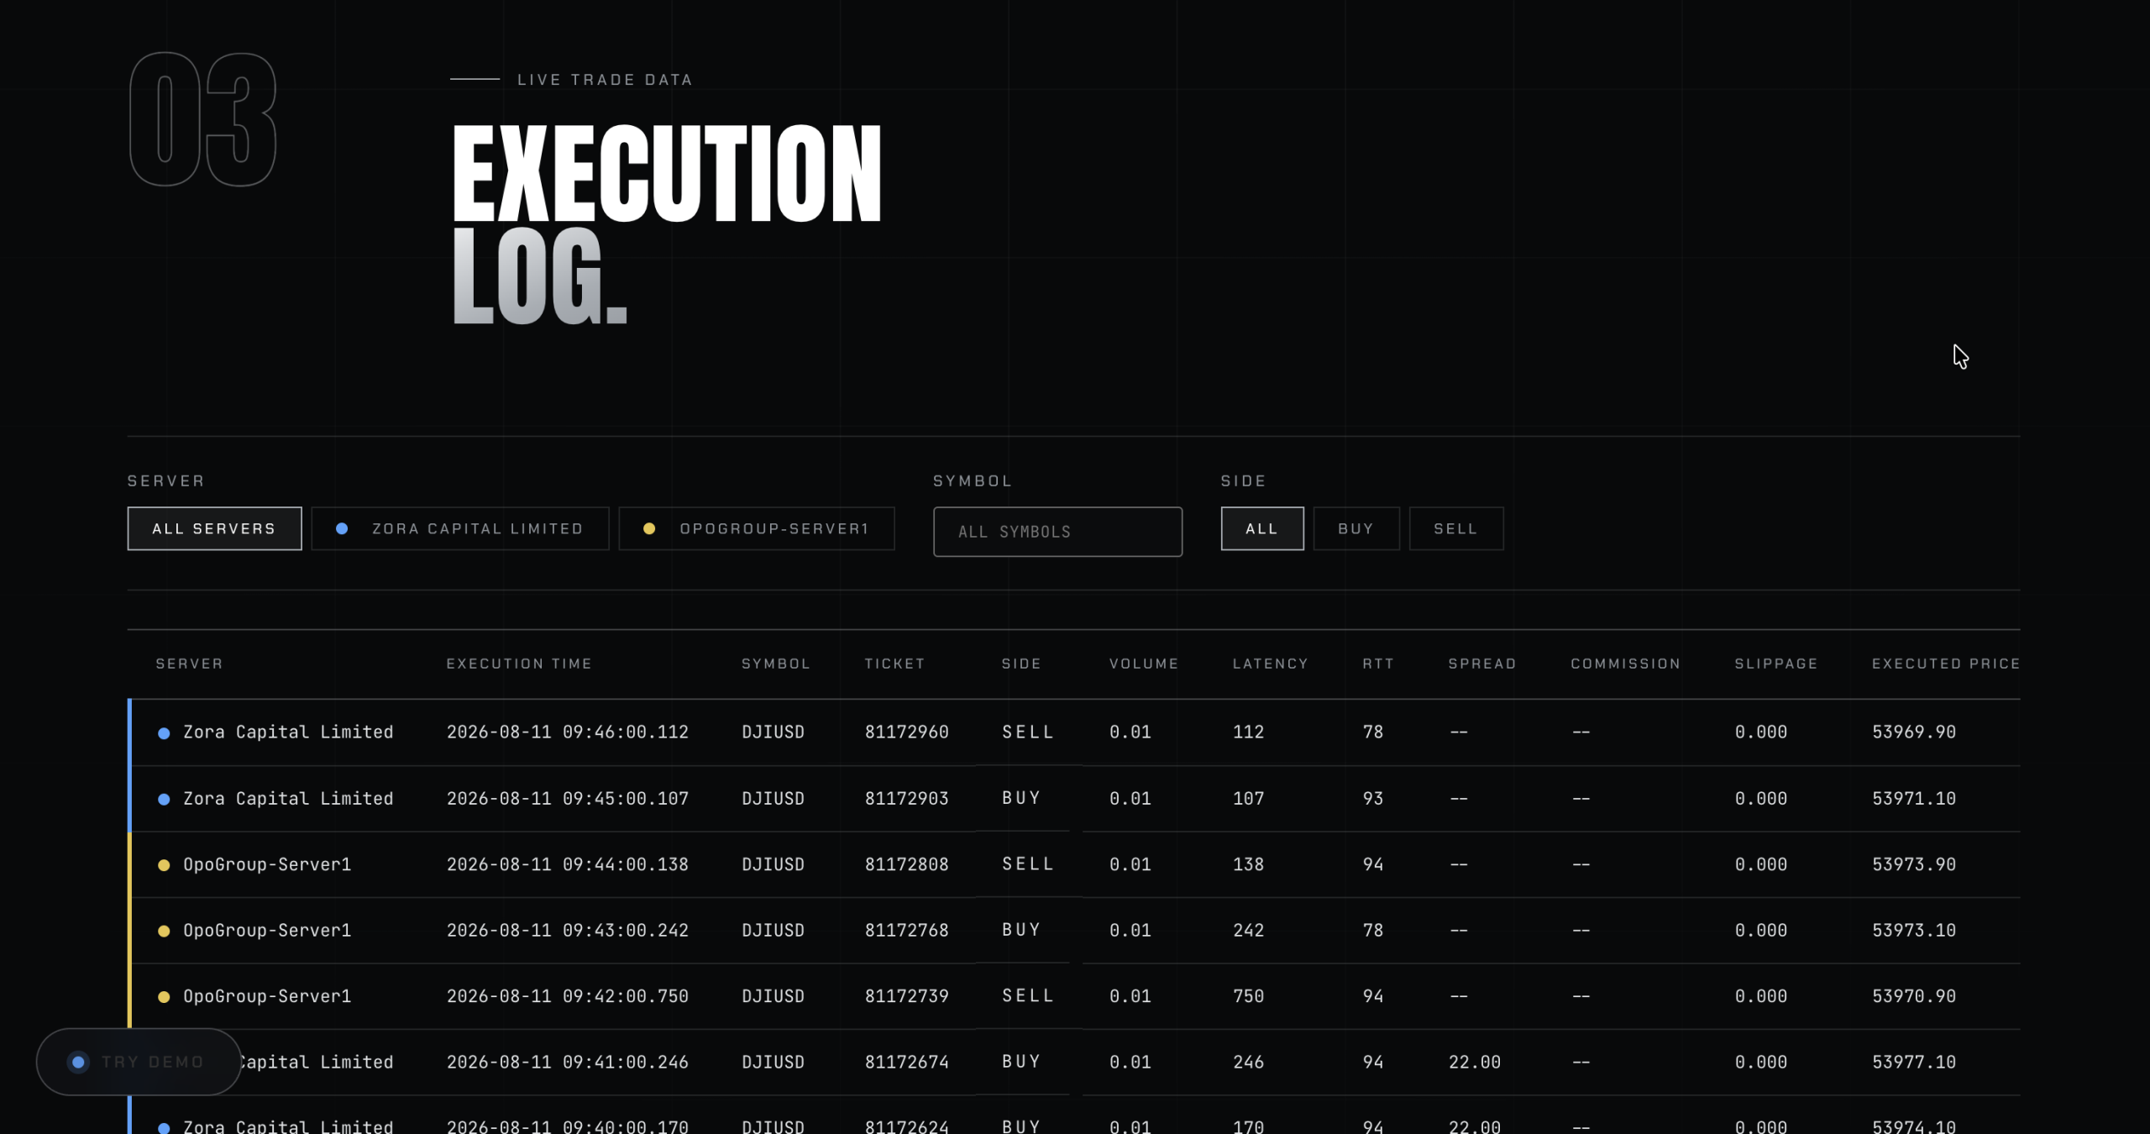Screen dimensions: 2150x1134
Task: Click the EXECUTED PRICE column header
Action: pyautogui.click(x=1946, y=664)
